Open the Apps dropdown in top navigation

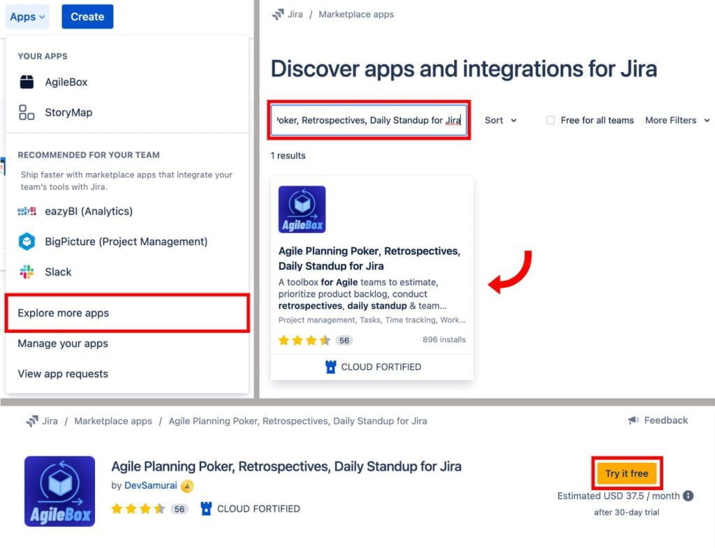point(28,17)
